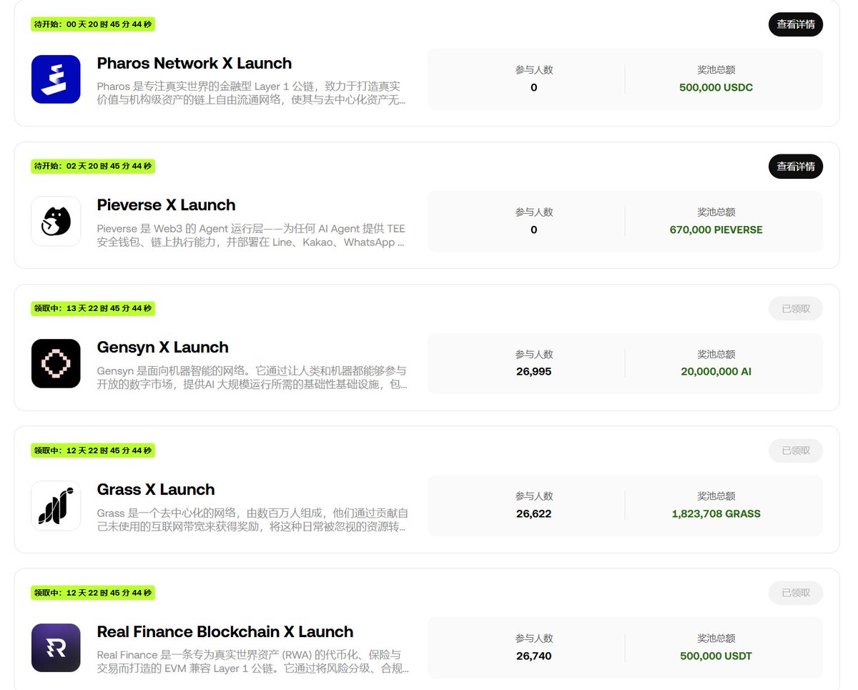
Task: Click the 26,622 participants count
Action: (x=534, y=513)
